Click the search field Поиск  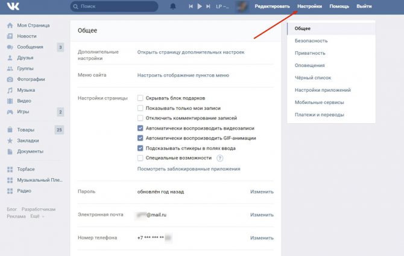pos(114,6)
